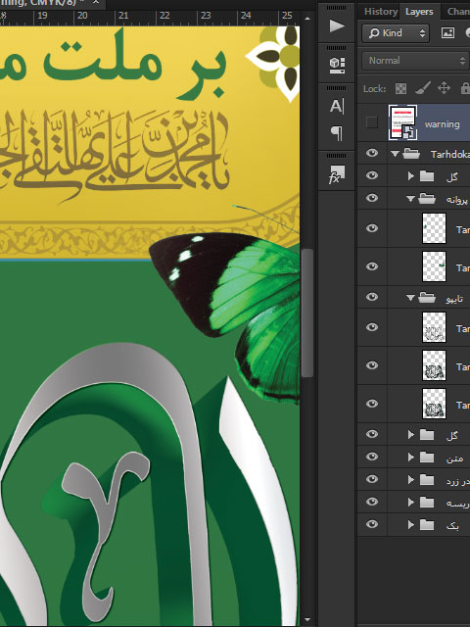Viewport: 470px width, 627px height.
Task: Collapse the تایپو group
Action: (x=410, y=298)
